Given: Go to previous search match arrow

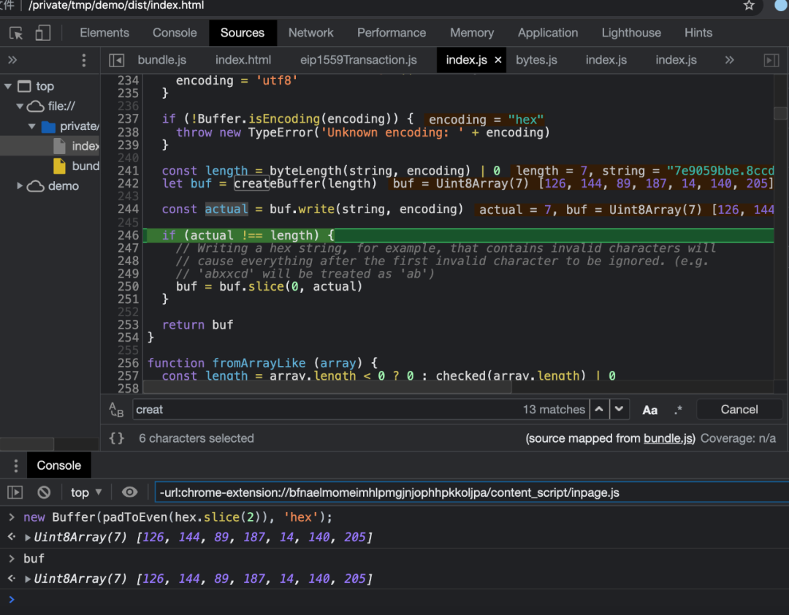Looking at the screenshot, I should (599, 410).
